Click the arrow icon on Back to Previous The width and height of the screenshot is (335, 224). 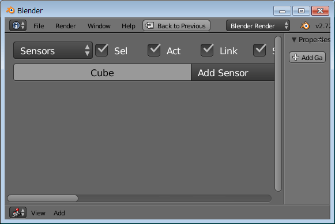tap(149, 25)
